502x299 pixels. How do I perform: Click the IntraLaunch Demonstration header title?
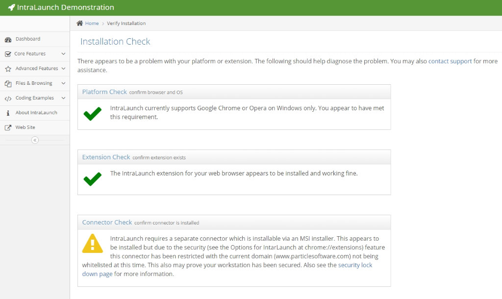pyautogui.click(x=65, y=7)
